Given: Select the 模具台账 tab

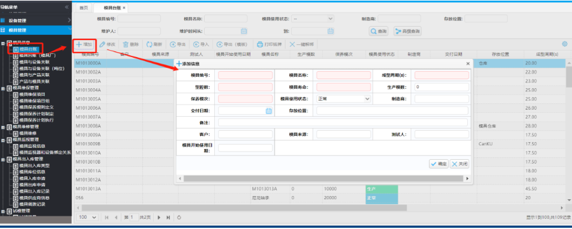Looking at the screenshot, I should pos(111,8).
